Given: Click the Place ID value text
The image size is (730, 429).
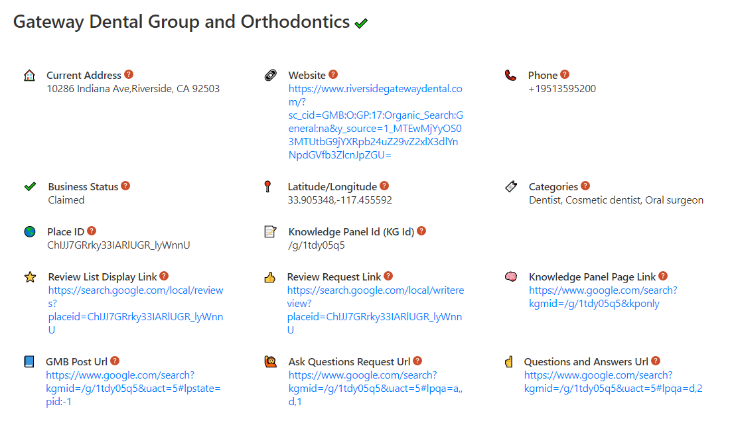Looking at the screenshot, I should click(119, 245).
